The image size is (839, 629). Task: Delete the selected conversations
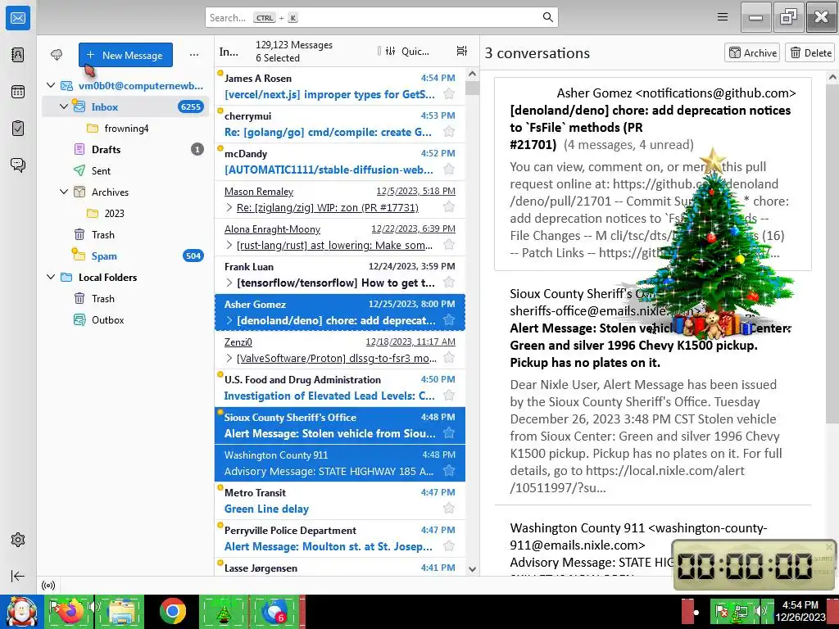810,52
